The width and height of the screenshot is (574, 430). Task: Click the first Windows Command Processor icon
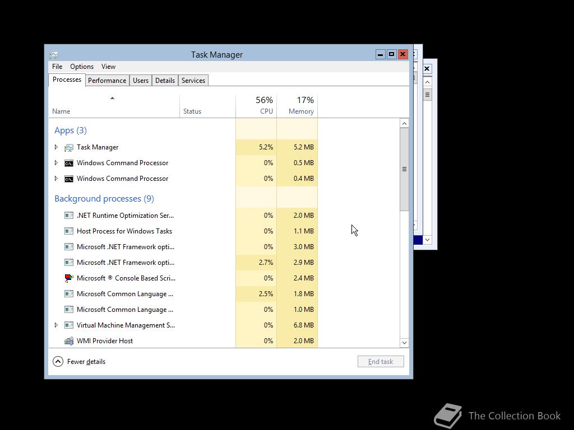pos(69,163)
